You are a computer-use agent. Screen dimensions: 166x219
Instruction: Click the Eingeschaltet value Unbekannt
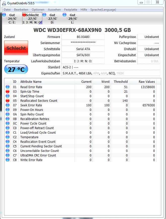pyautogui.click(x=149, y=55)
